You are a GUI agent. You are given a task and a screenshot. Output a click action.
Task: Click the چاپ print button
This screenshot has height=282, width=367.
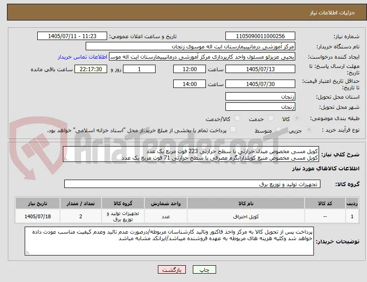click(204, 269)
